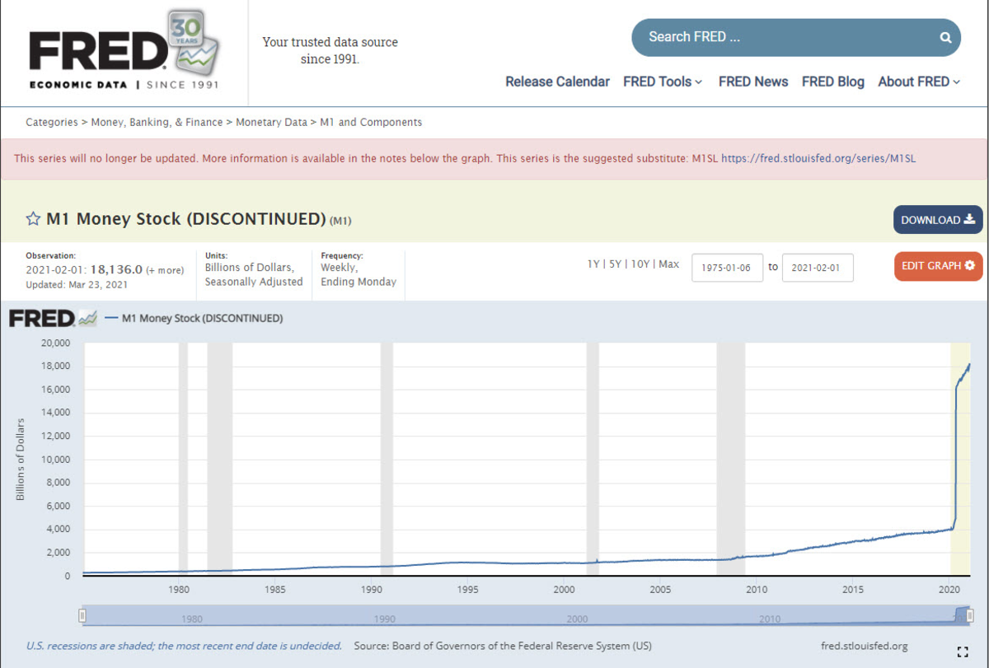Click the (+ more) observations link
Screen dimensions: 989x668
tap(165, 270)
